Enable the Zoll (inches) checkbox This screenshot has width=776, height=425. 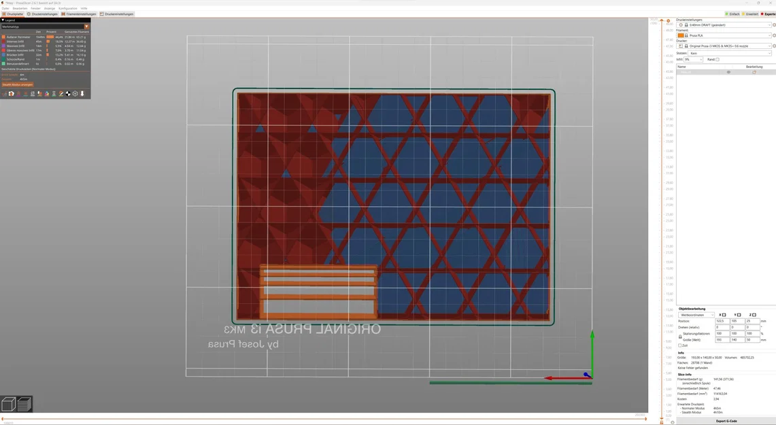pyautogui.click(x=680, y=345)
